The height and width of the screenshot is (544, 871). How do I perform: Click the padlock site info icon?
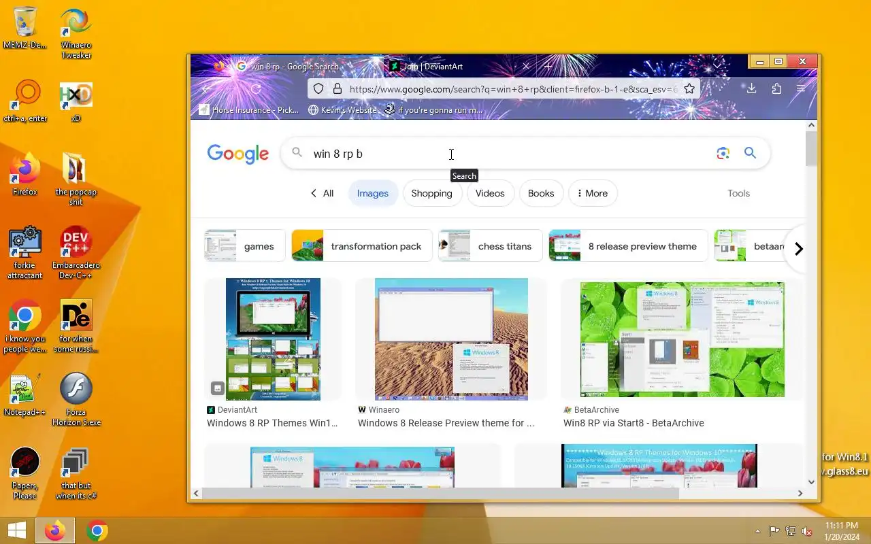point(337,89)
